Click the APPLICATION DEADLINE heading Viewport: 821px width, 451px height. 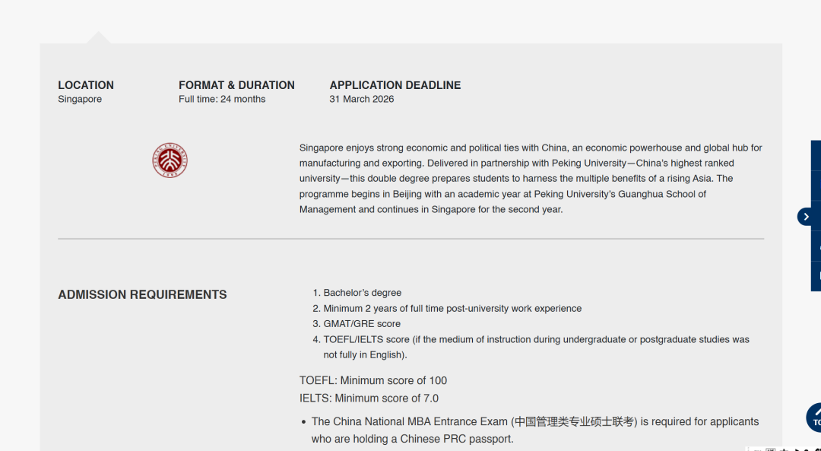point(395,85)
